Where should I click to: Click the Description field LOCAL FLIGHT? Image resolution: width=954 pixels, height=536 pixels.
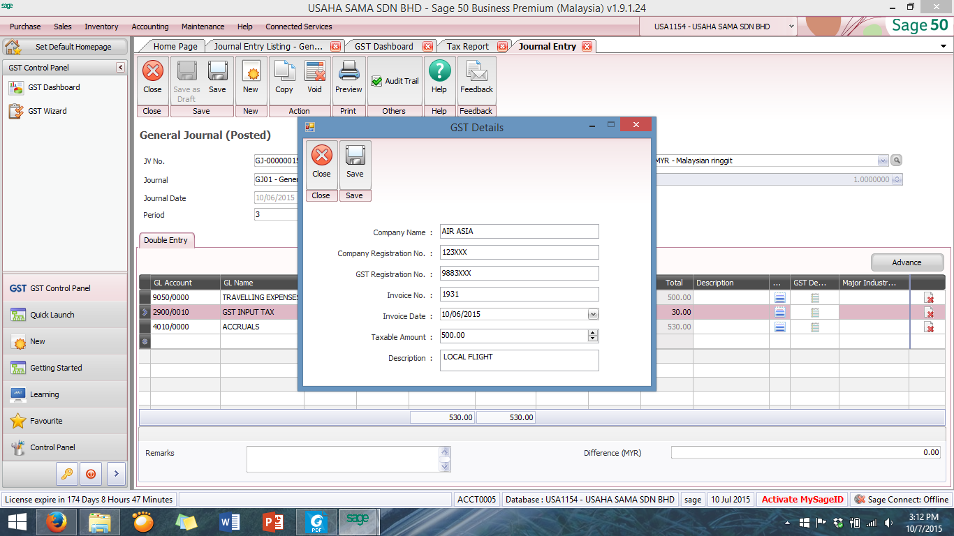click(x=519, y=360)
